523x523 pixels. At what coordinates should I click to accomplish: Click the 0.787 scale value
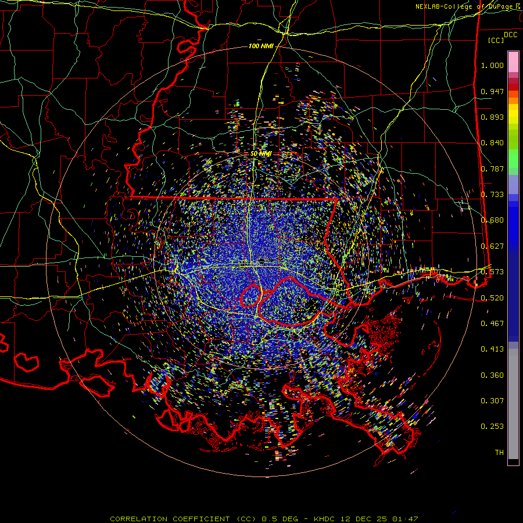(492, 169)
